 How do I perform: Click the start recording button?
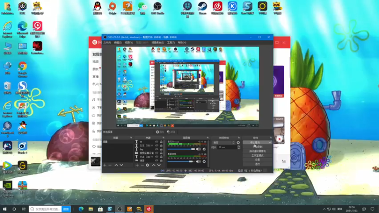257,147
